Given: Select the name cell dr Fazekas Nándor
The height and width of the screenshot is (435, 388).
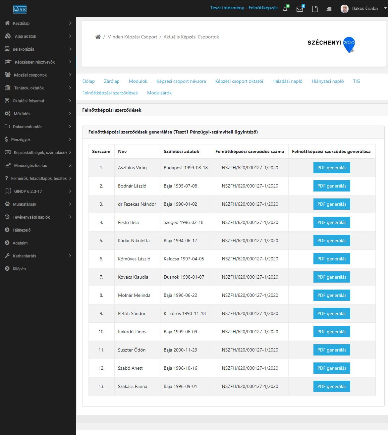Looking at the screenshot, I should [x=137, y=204].
